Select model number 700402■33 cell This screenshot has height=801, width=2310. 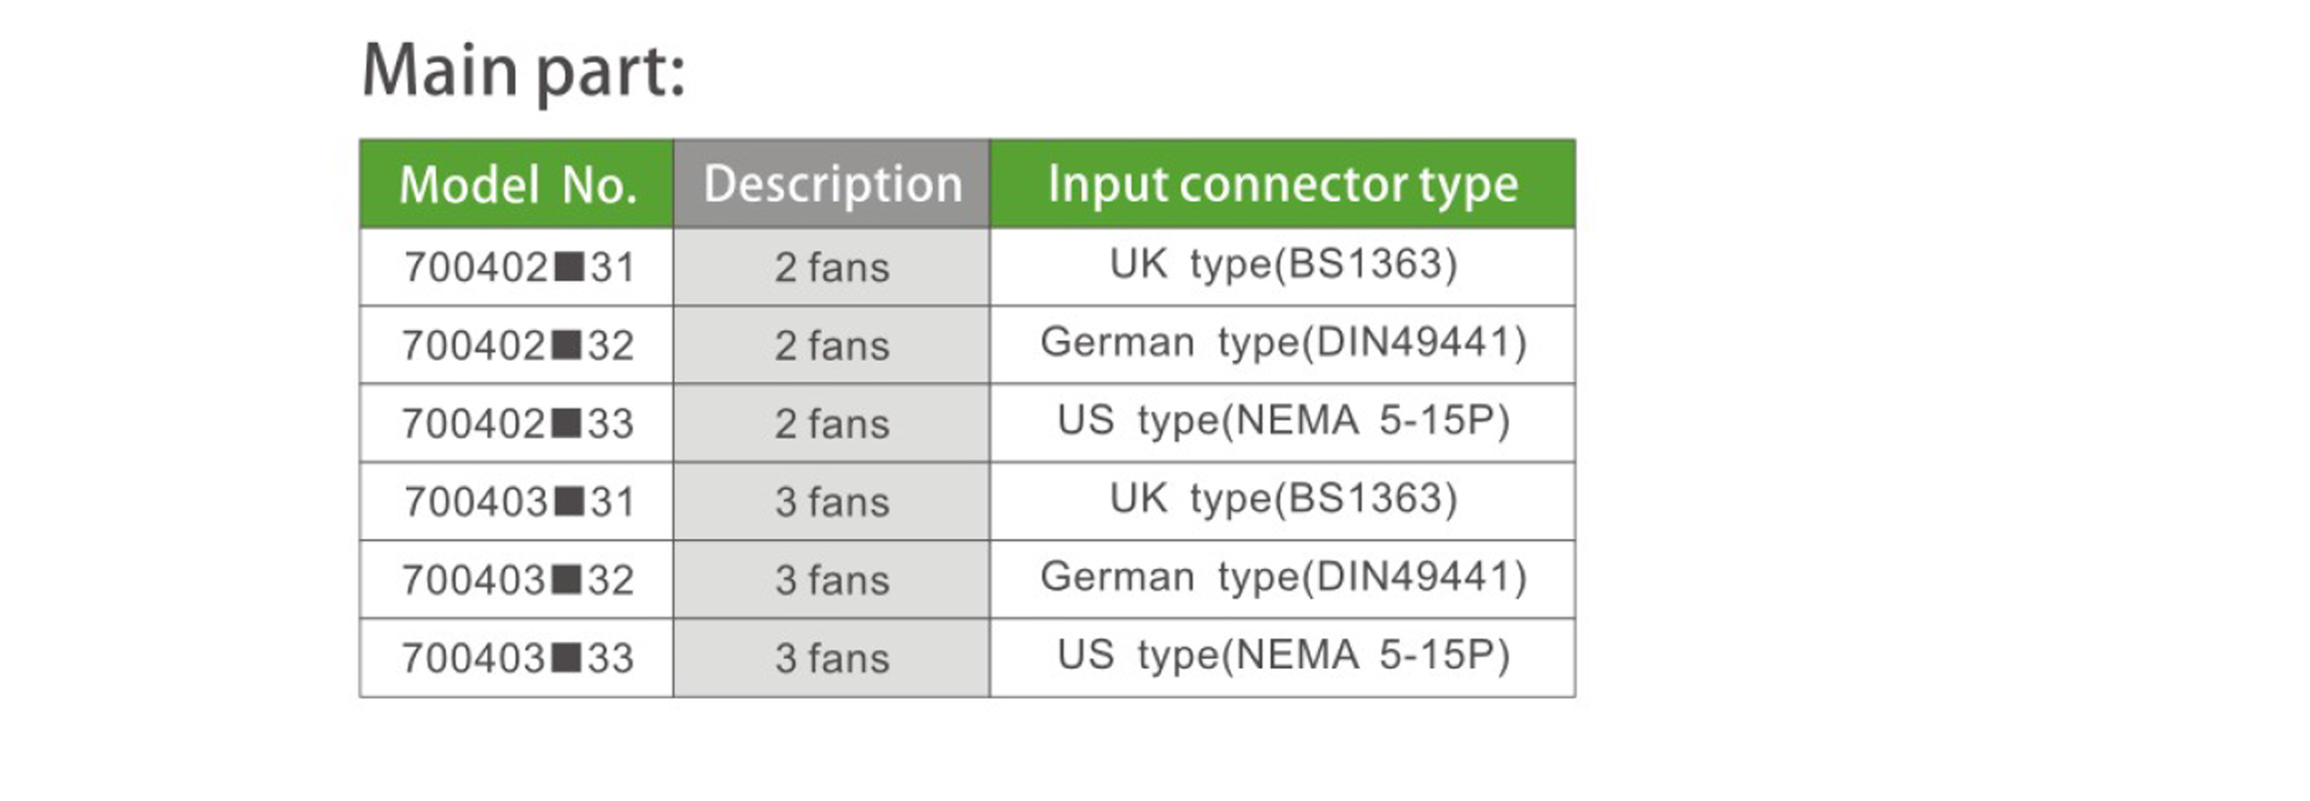(x=518, y=423)
